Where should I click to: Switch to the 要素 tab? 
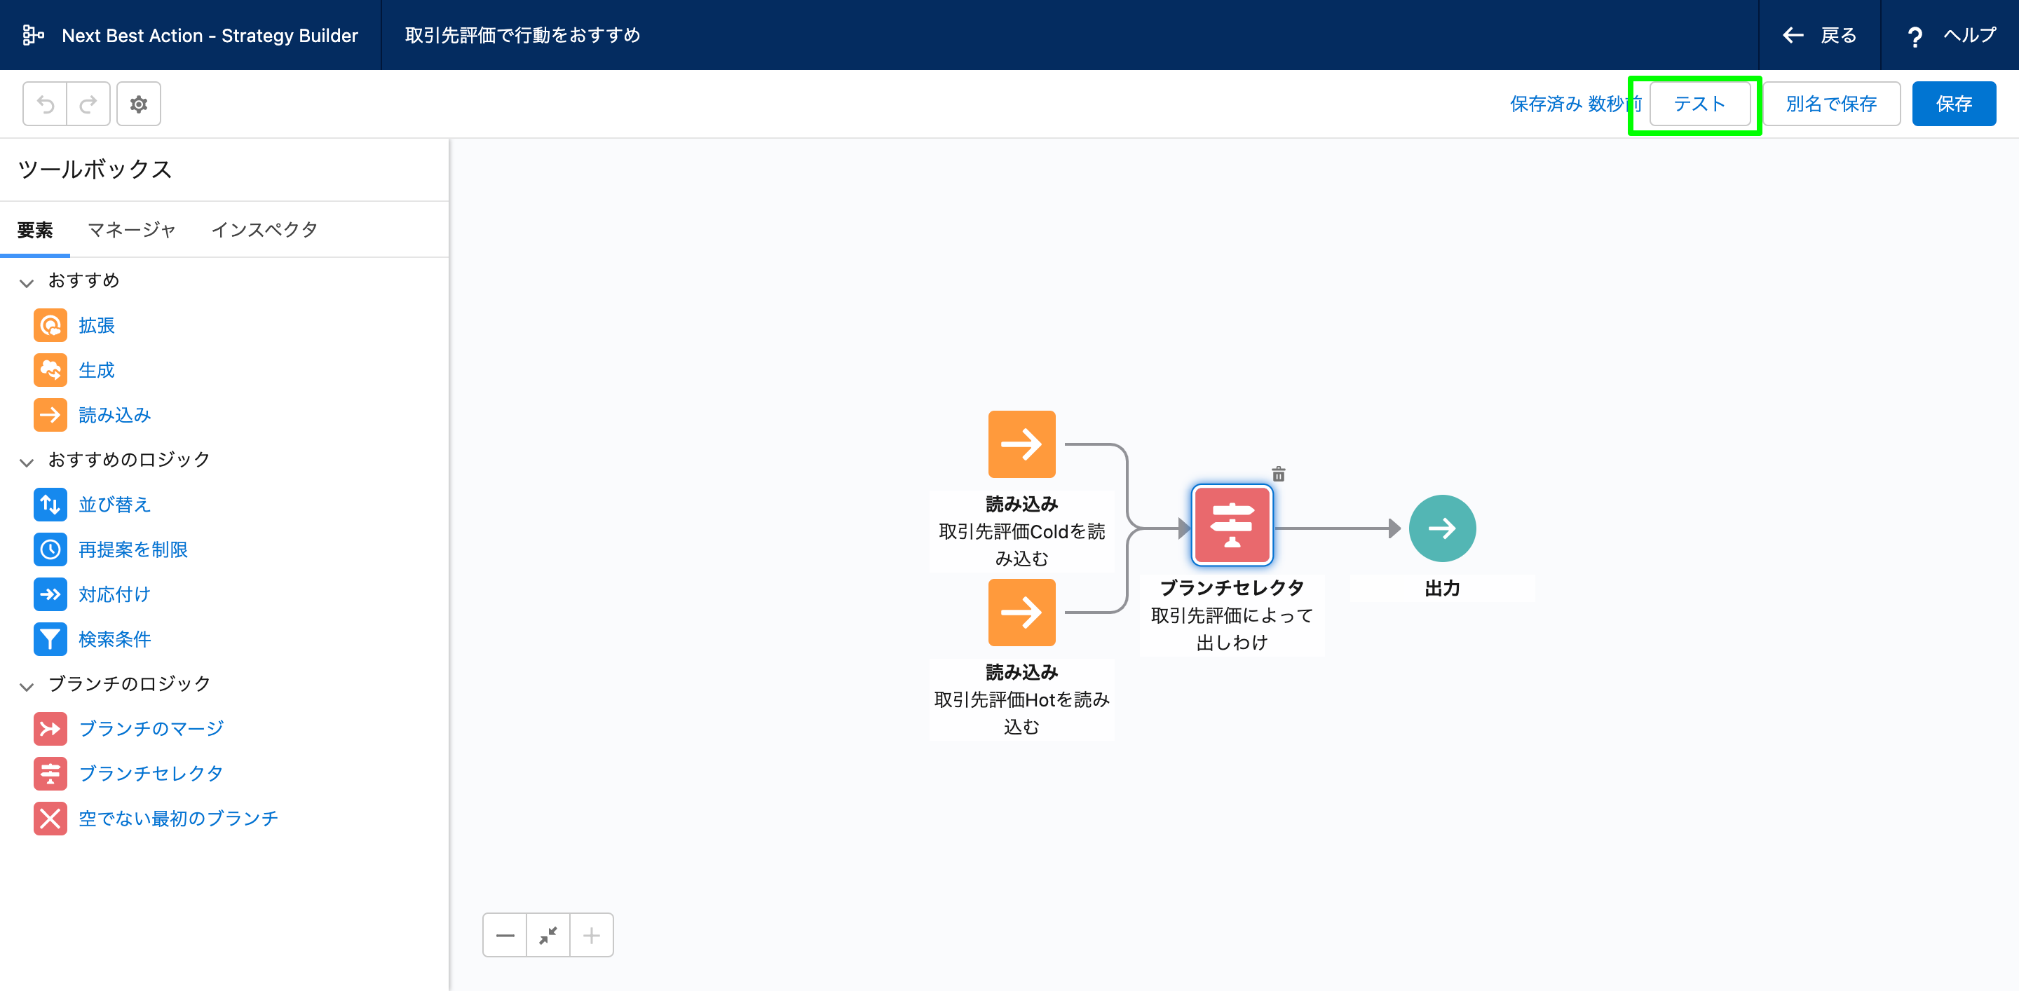pyautogui.click(x=34, y=231)
